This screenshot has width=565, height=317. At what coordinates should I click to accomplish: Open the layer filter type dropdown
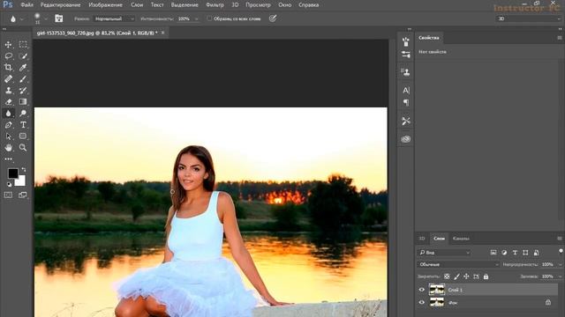(444, 253)
